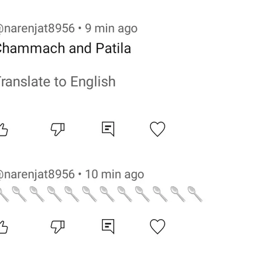Viewport: 253px width, 253px height.
Task: Tap the last spoon emoji in the row
Action: click(x=195, y=194)
